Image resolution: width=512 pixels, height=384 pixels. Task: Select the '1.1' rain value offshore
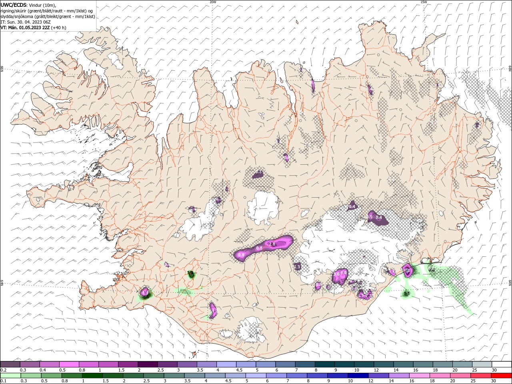[407, 294]
